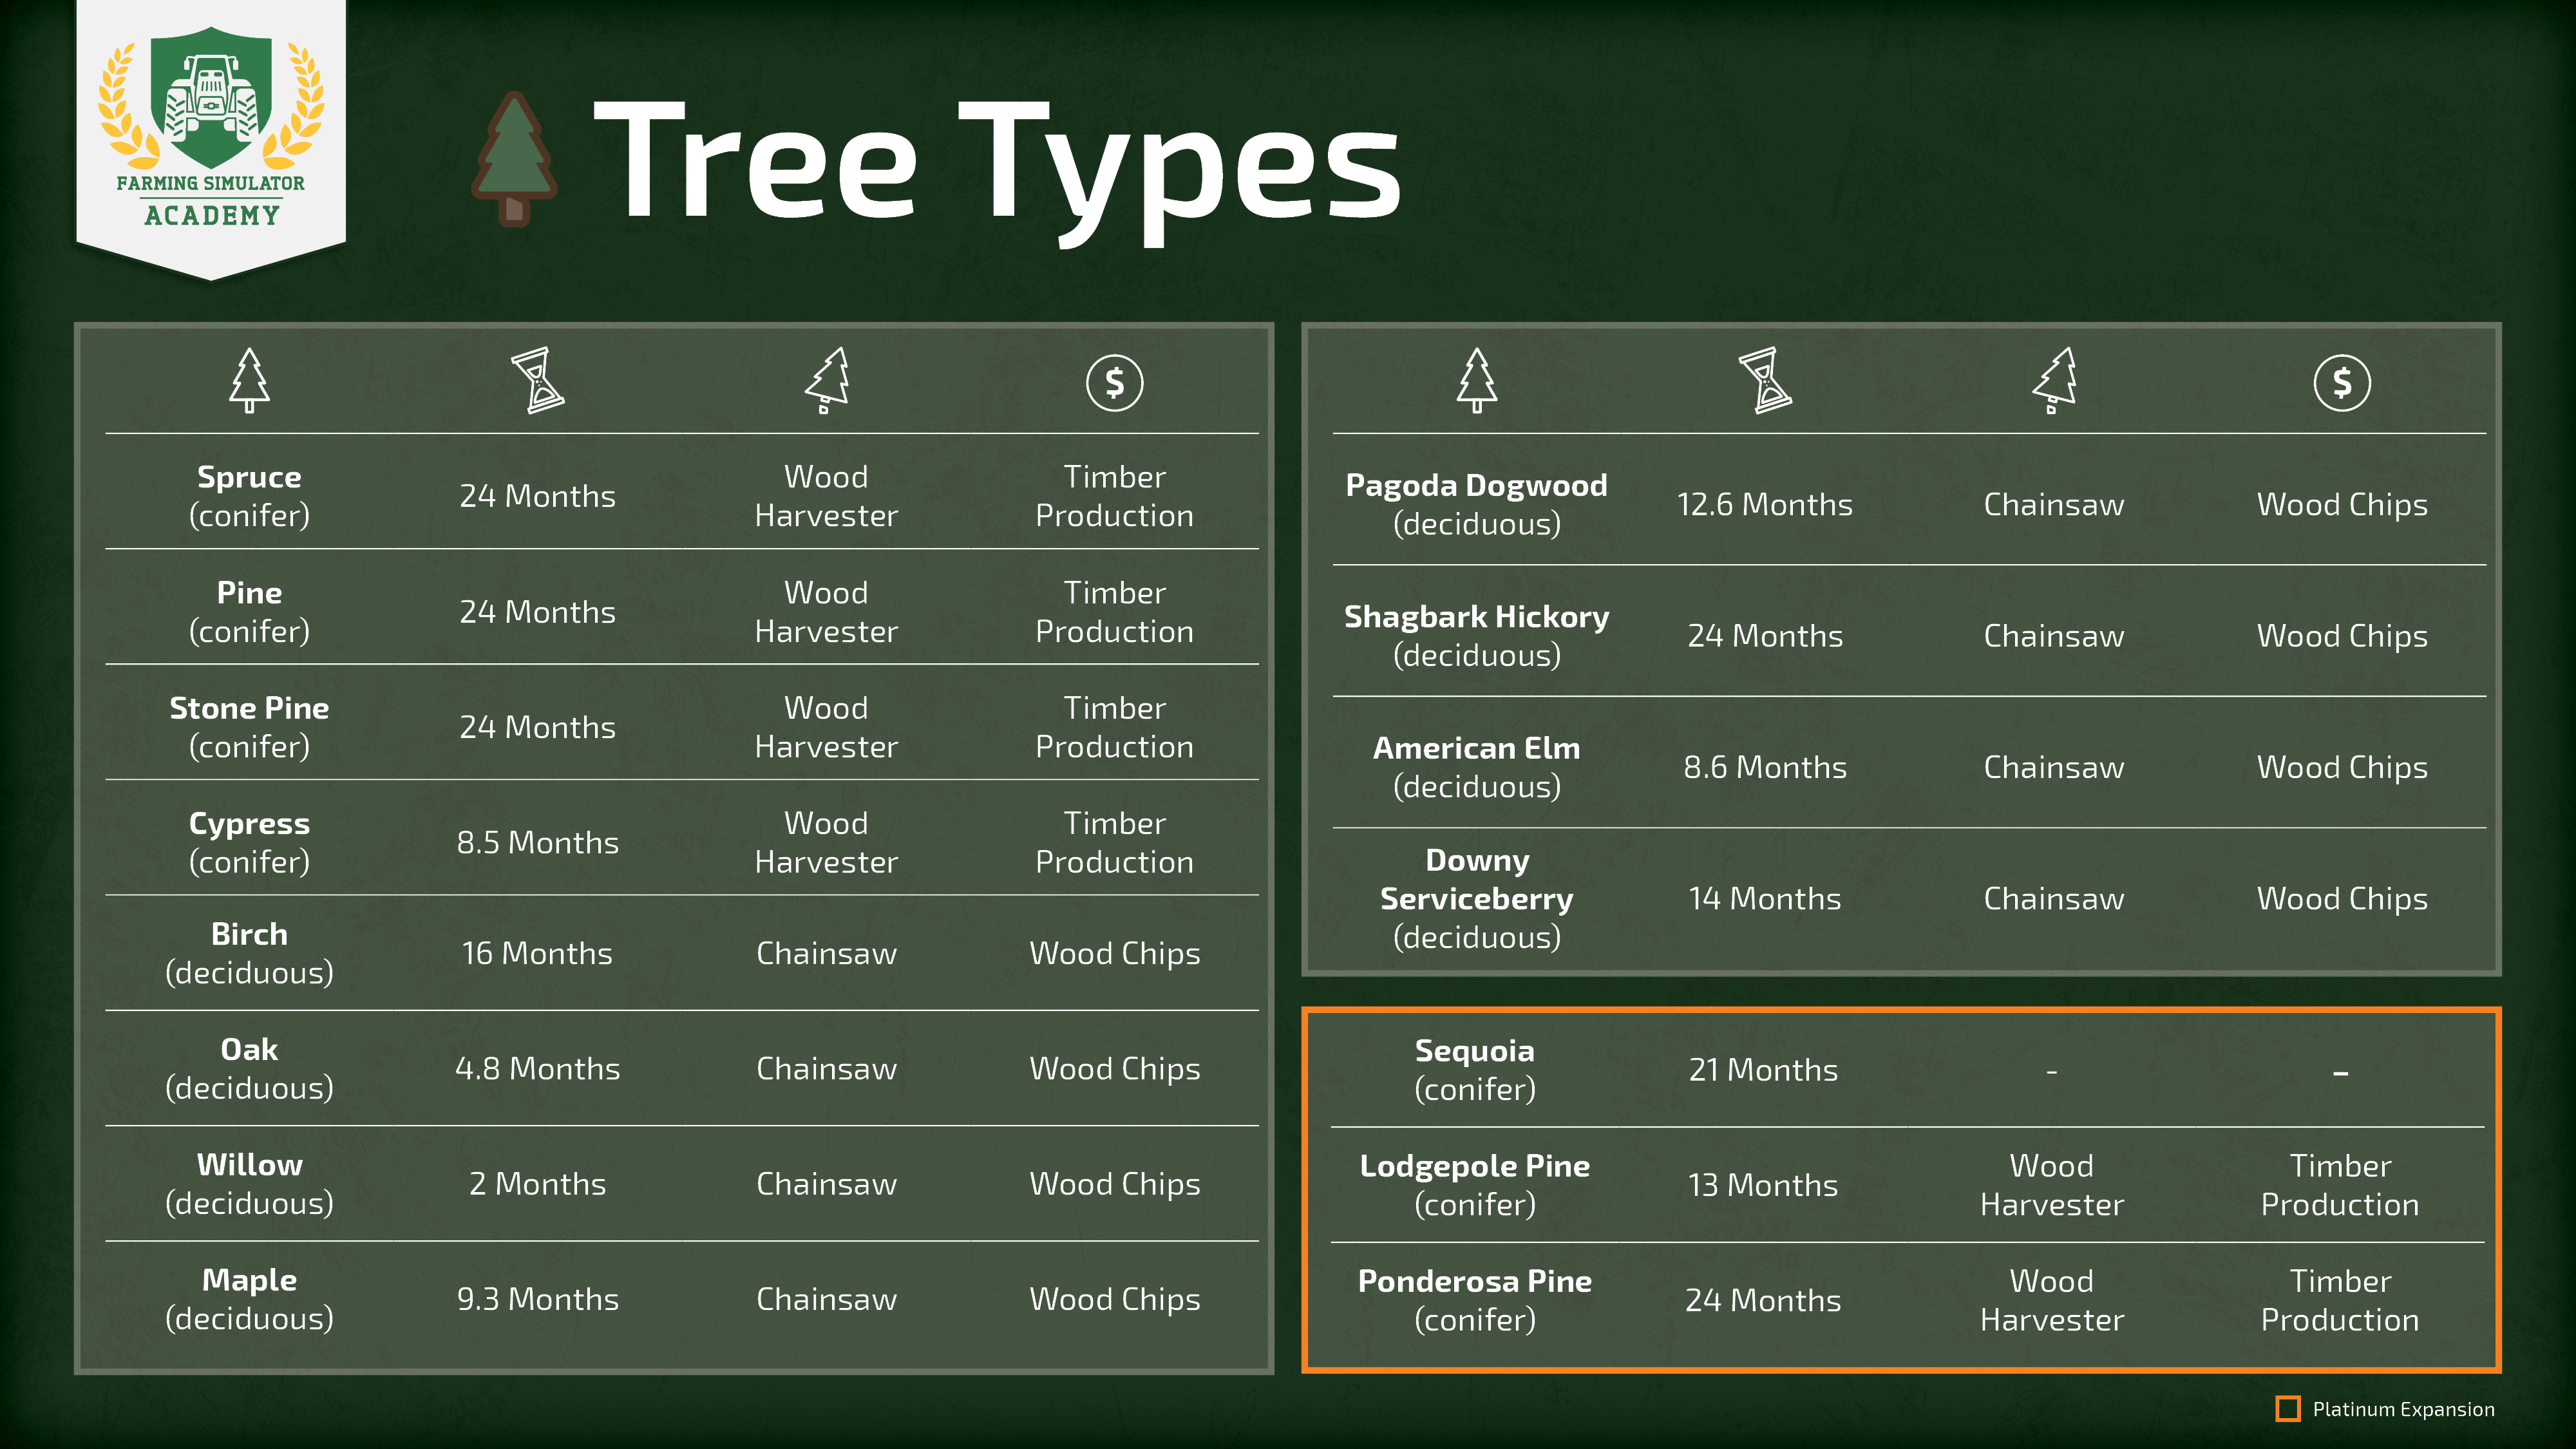Click the dollar sign icon in right table
The width and height of the screenshot is (2576, 1449).
pos(2341,383)
